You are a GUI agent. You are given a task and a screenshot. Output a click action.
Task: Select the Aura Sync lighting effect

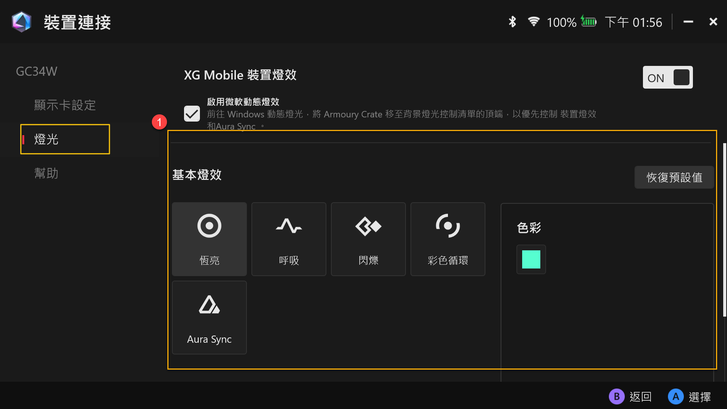209,317
